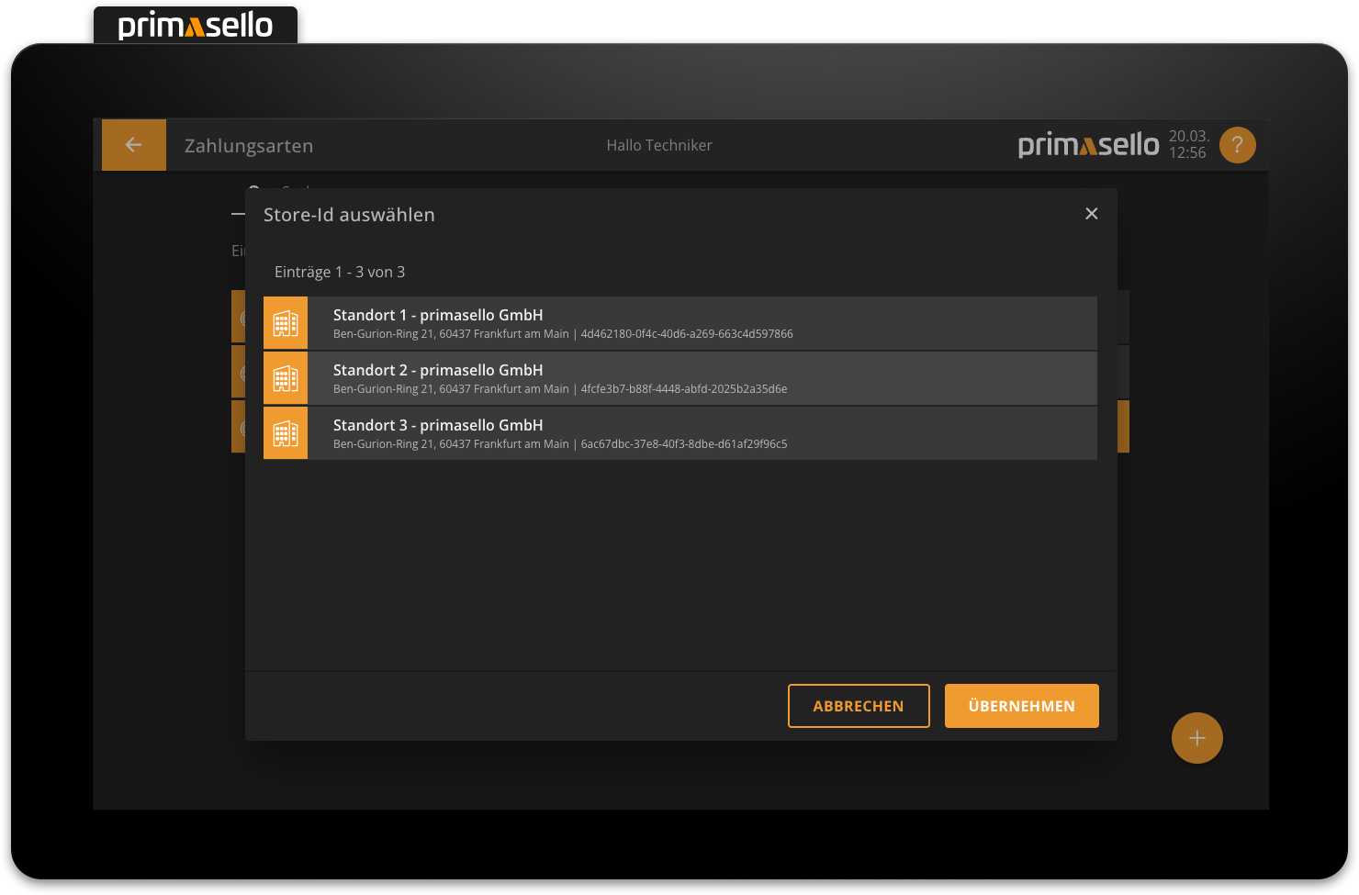The height and width of the screenshot is (895, 1359).
Task: Click the Einträge 1 - 3 von 3 label
Action: [340, 272]
